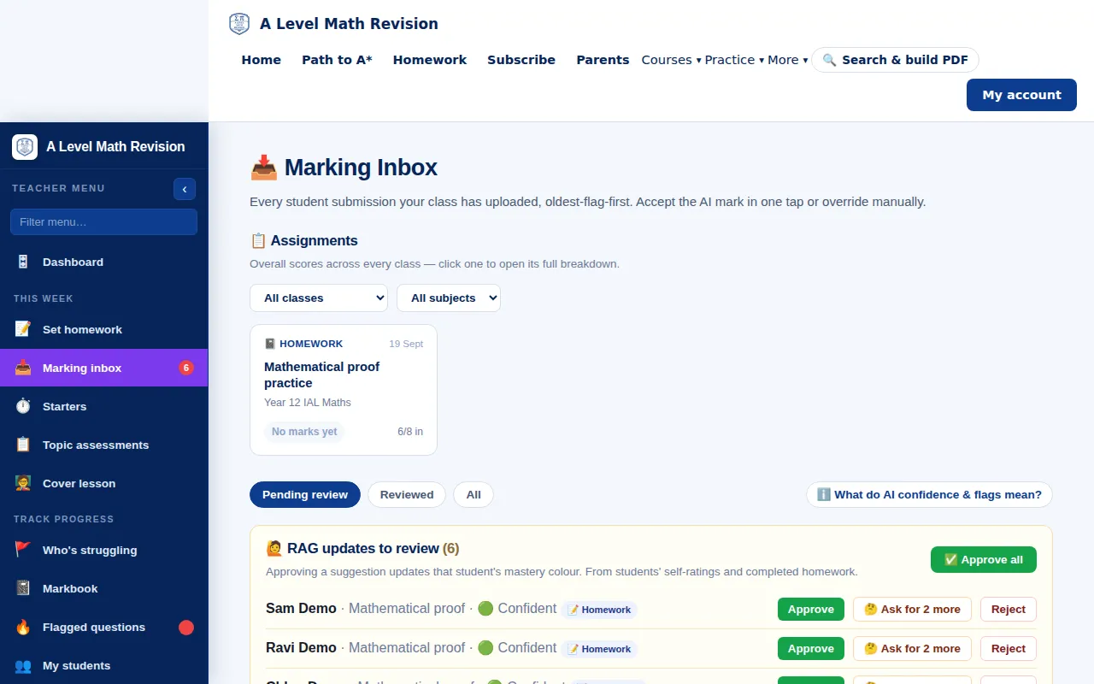Open Set homework in the sidebar
The image size is (1094, 684).
[x=103, y=330]
